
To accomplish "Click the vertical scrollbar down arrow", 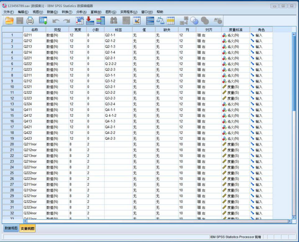I will point(294,217).
